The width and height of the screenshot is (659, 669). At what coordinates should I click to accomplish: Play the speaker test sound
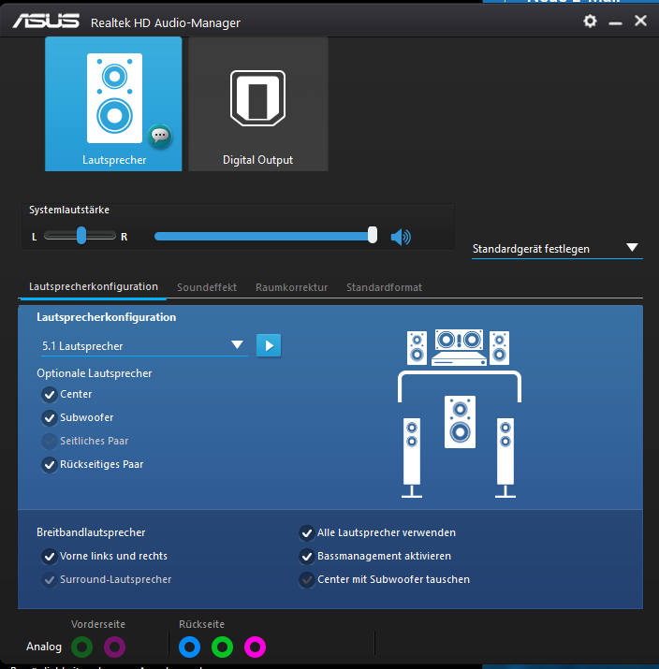[269, 345]
